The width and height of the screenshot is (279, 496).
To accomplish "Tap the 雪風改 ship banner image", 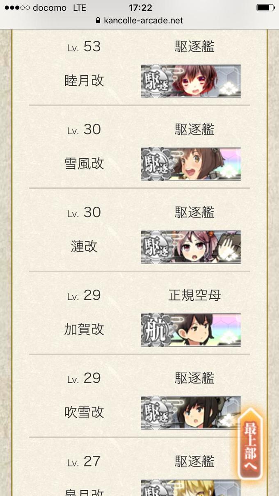I will click(191, 164).
